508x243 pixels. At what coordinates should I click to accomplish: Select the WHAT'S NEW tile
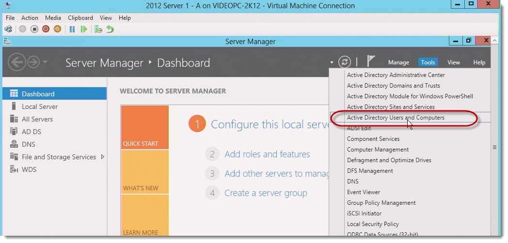pos(144,172)
